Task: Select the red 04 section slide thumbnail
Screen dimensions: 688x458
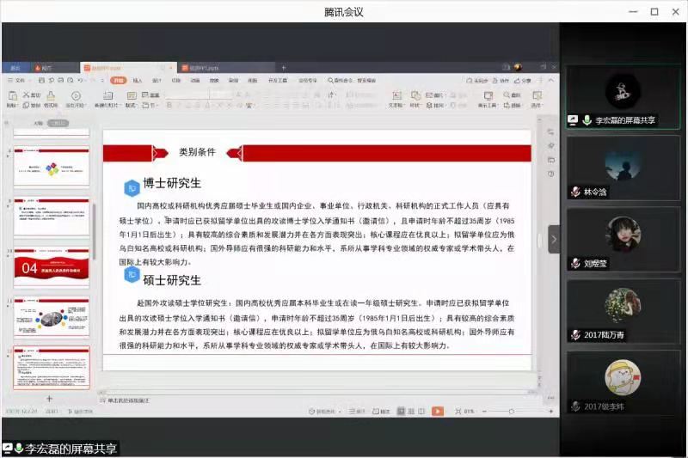Action: [53, 268]
